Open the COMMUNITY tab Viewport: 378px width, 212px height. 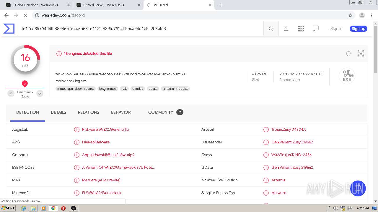coord(166,112)
